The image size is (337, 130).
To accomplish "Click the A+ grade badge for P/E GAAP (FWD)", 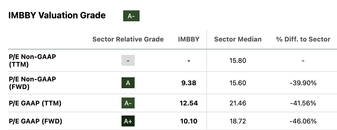I will (x=128, y=121).
